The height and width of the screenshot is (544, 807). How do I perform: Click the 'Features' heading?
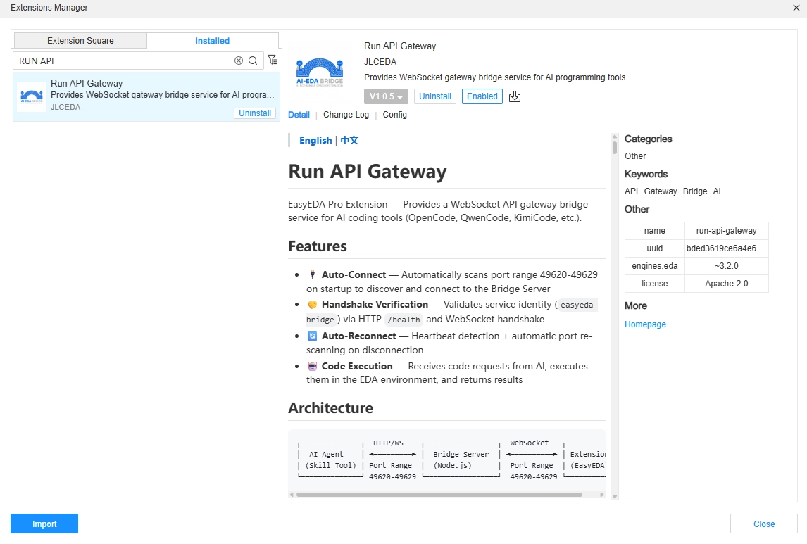coord(317,246)
